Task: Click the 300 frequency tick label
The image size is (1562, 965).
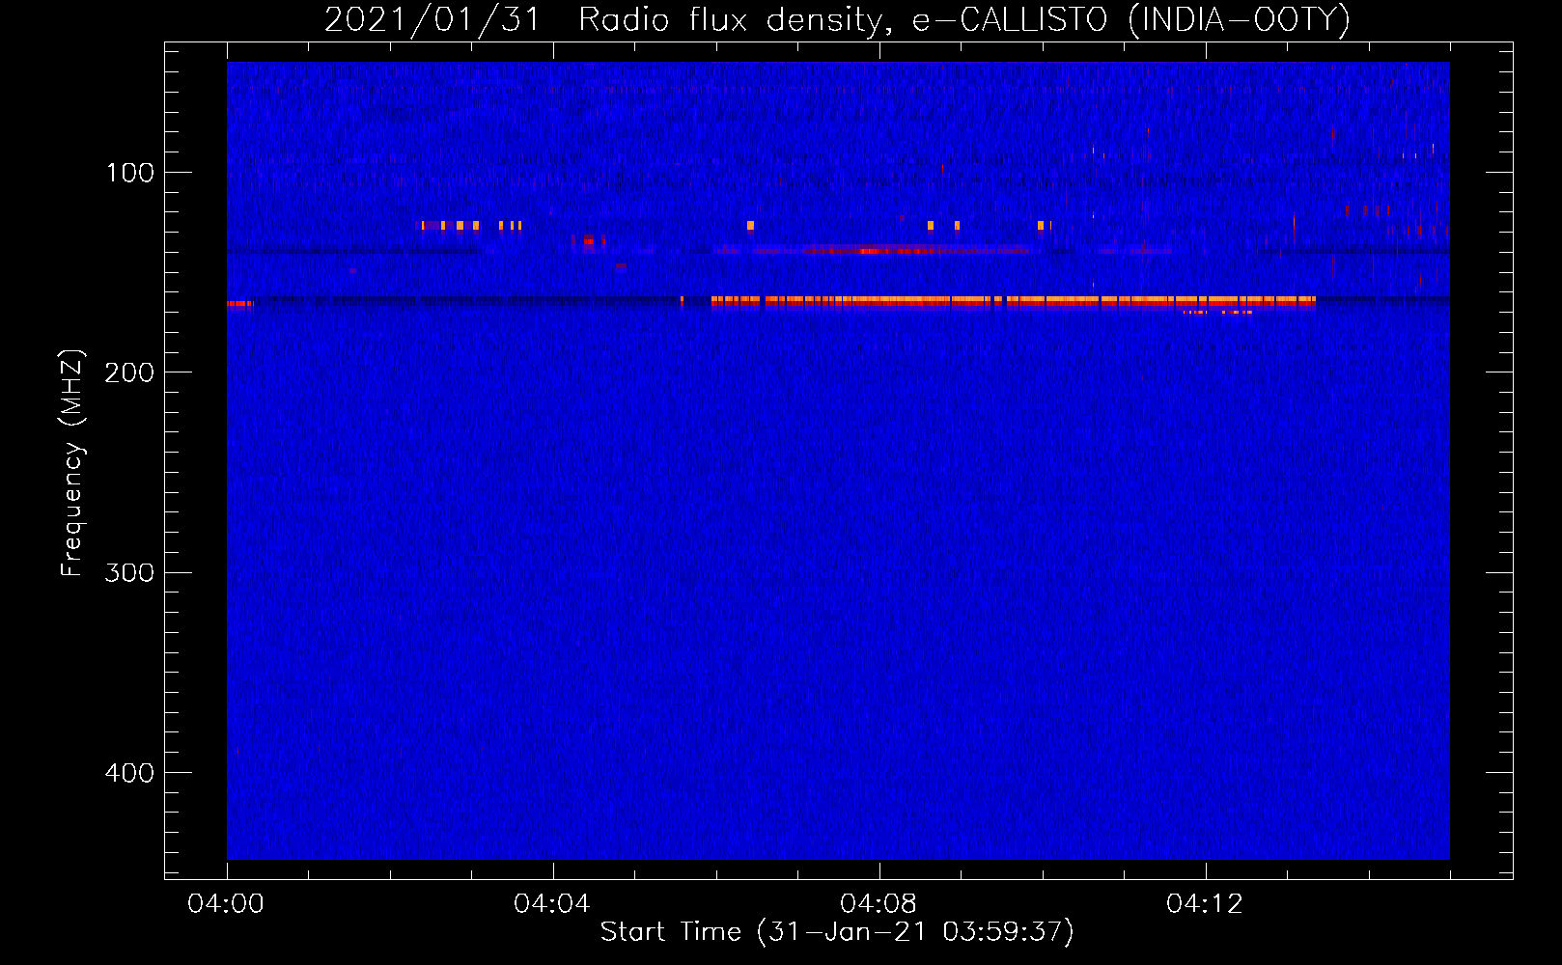Action: point(129,572)
